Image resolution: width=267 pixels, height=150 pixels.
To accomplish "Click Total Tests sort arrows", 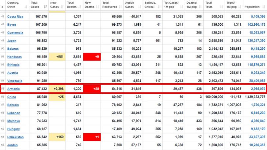I will 222,7.
